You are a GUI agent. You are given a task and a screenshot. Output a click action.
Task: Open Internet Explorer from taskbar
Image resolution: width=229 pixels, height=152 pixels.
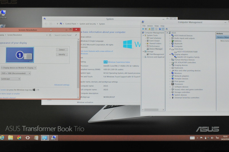(x=2, y=138)
